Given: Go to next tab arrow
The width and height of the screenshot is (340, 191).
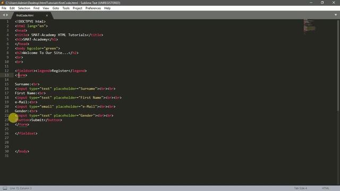Looking at the screenshot, I should coord(7,15).
